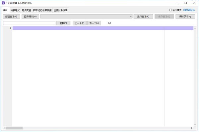Maximize the 千讯网页器 window
This screenshot has width=199, height=132.
coord(186,3)
